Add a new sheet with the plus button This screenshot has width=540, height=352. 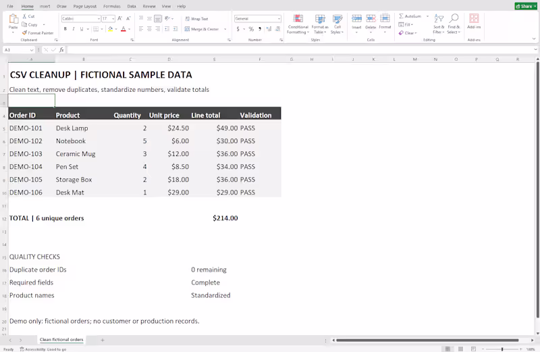tap(103, 340)
